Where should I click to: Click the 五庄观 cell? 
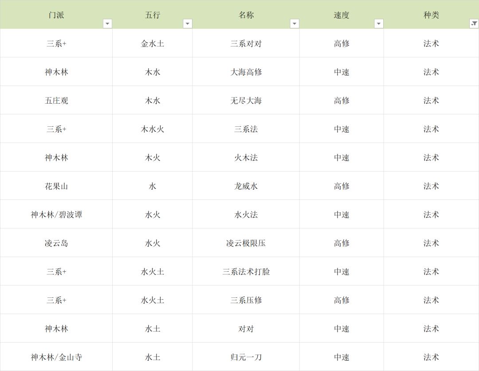(56, 101)
